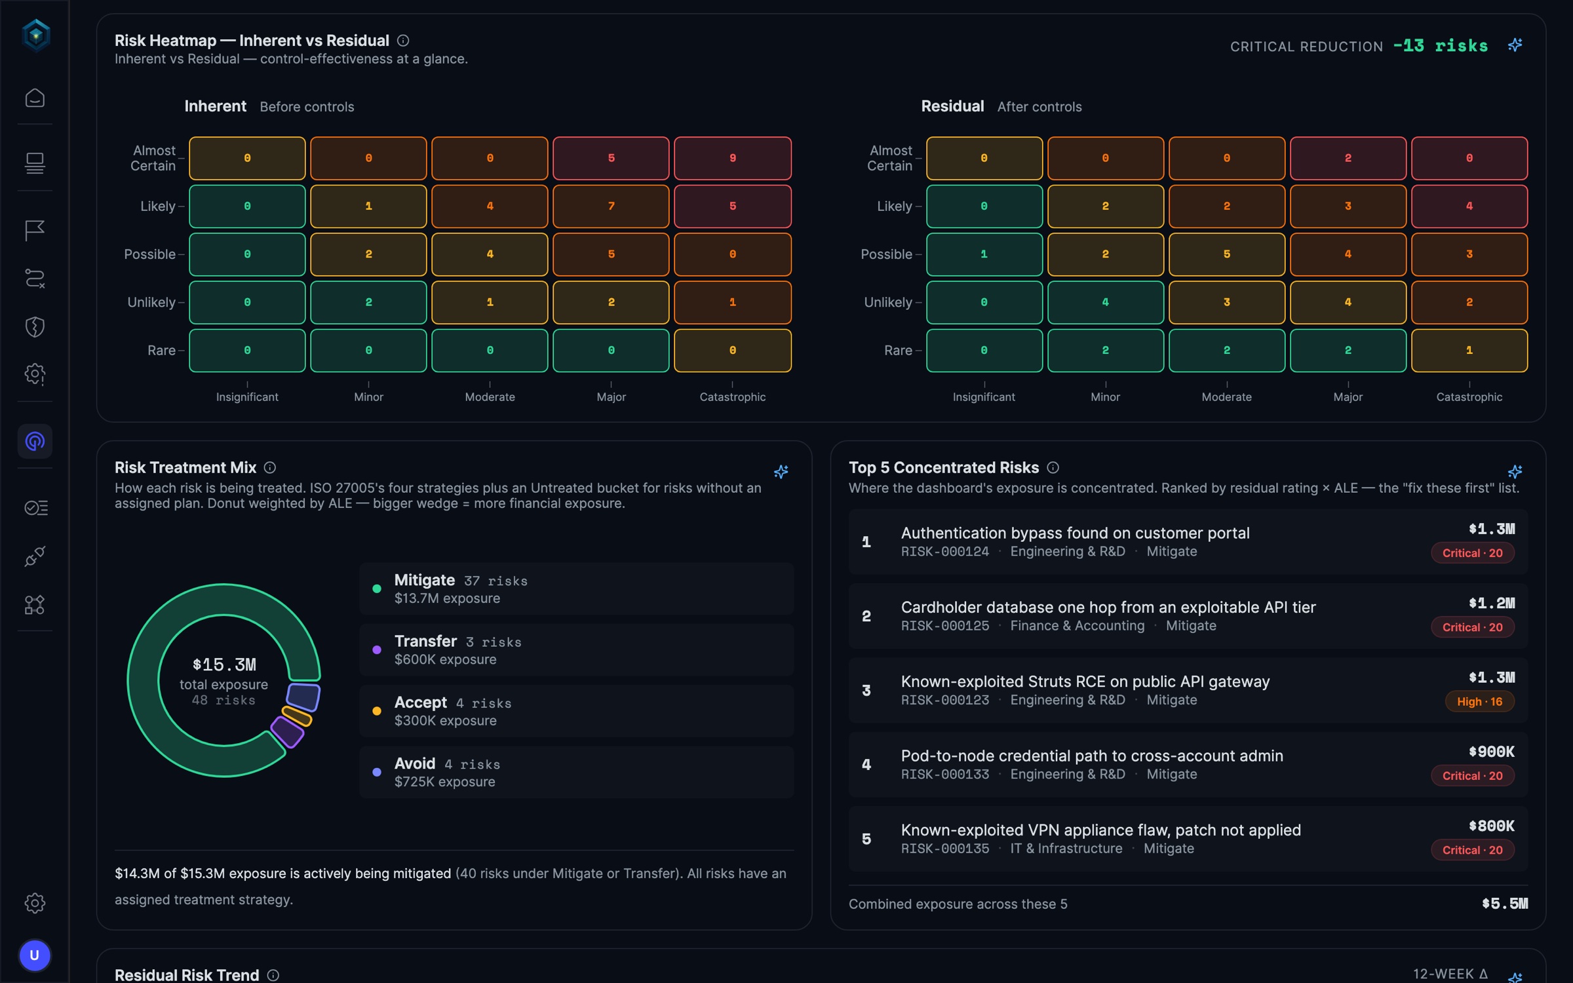1573x983 pixels.
Task: Open Known-exploited Struts RCE risk row
Action: tap(1188, 690)
